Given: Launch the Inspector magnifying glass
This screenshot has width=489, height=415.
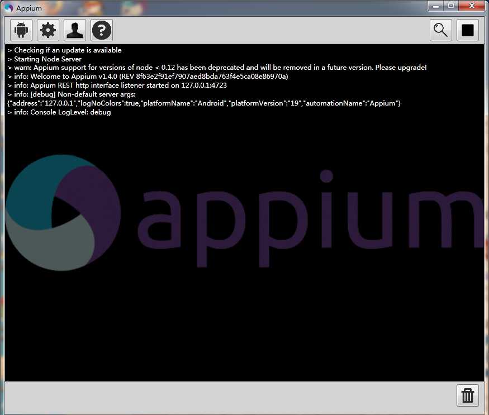Looking at the screenshot, I should coord(441,30).
